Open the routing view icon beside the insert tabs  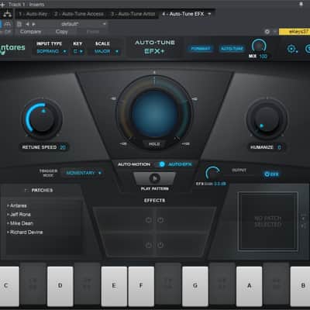pyautogui.click(x=7, y=14)
